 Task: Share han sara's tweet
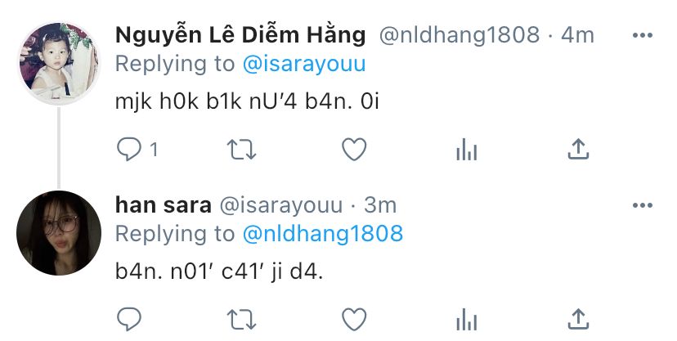click(579, 319)
